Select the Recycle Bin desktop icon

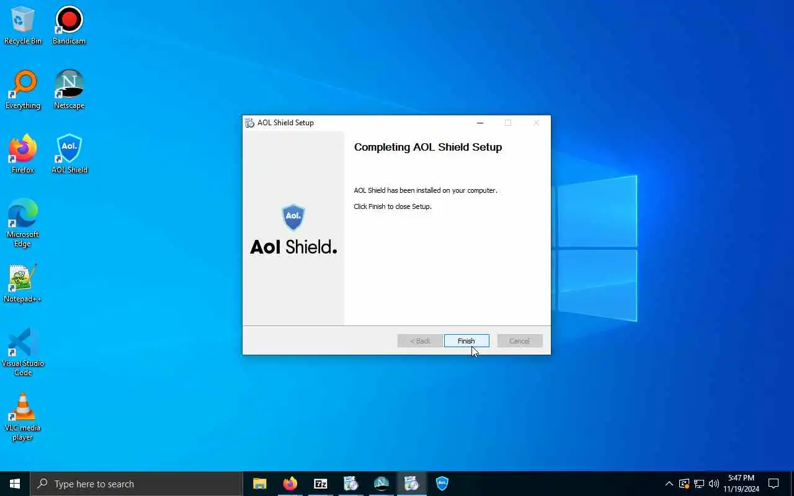[23, 26]
